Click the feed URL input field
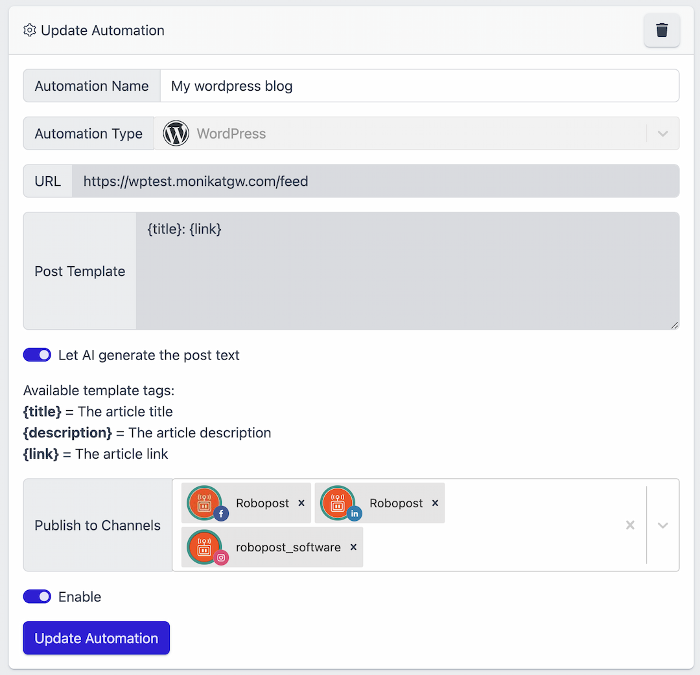700x675 pixels. coord(375,181)
